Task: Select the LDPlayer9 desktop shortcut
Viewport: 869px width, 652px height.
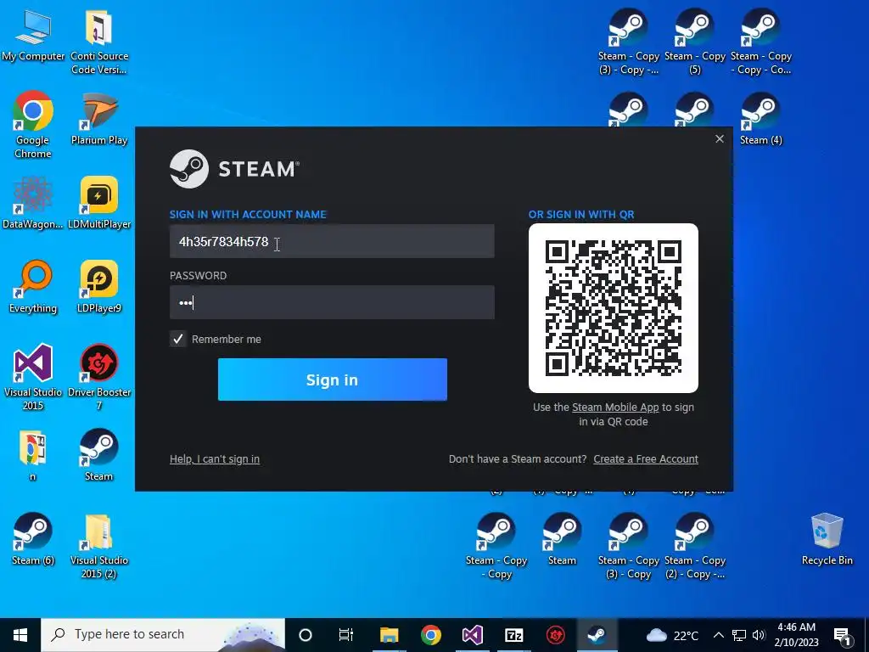Action: [x=99, y=287]
